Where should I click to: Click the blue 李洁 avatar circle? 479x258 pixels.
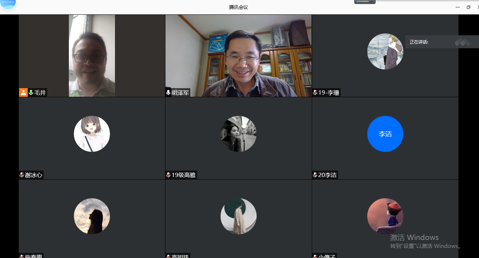point(385,134)
